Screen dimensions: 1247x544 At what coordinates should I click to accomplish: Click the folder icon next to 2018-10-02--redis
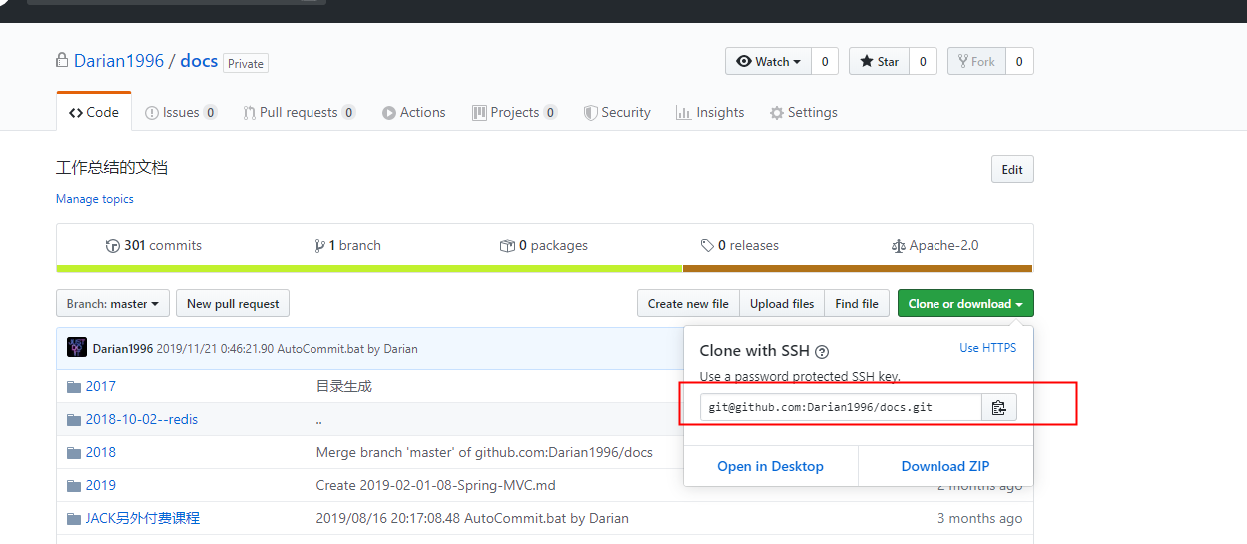point(73,420)
